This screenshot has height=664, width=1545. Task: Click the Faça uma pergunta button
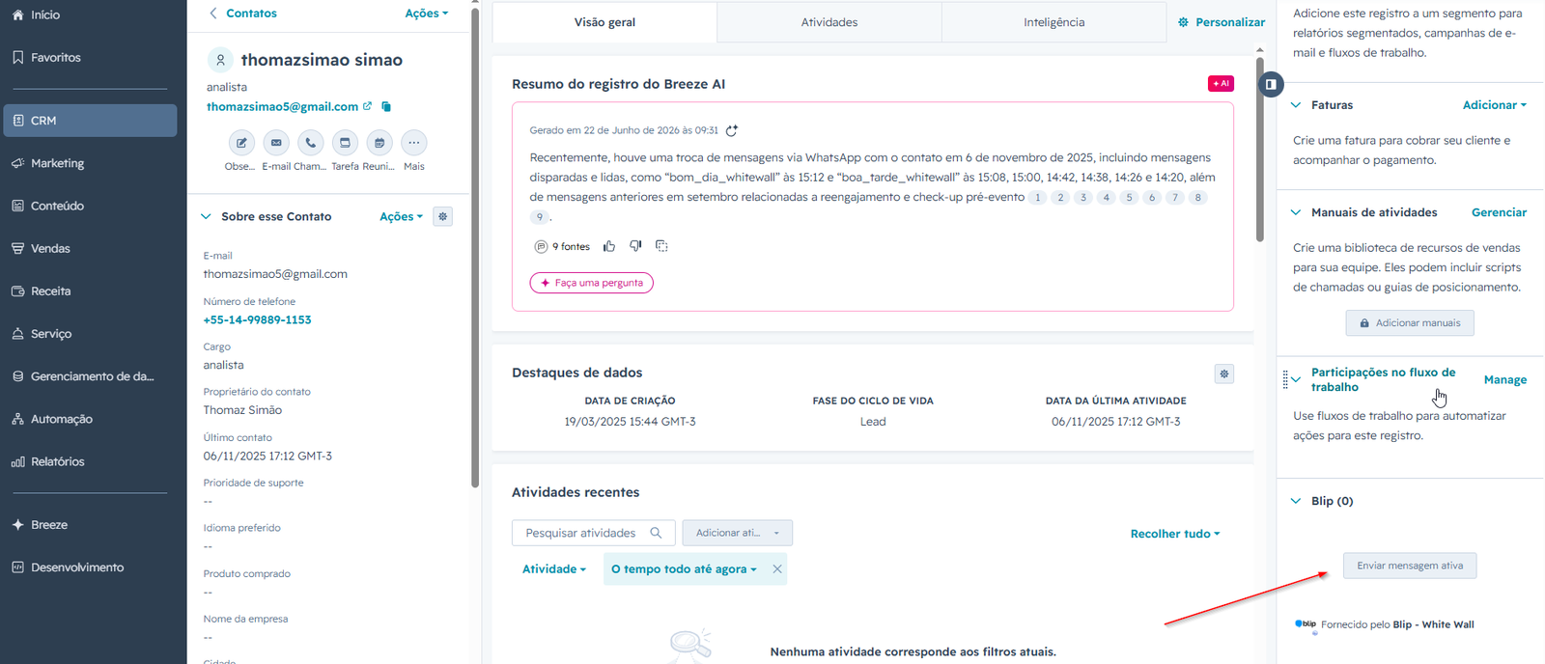click(x=592, y=283)
